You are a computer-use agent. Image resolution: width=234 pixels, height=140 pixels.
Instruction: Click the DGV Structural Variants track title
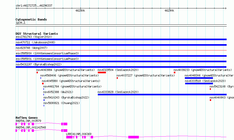(x=37, y=34)
